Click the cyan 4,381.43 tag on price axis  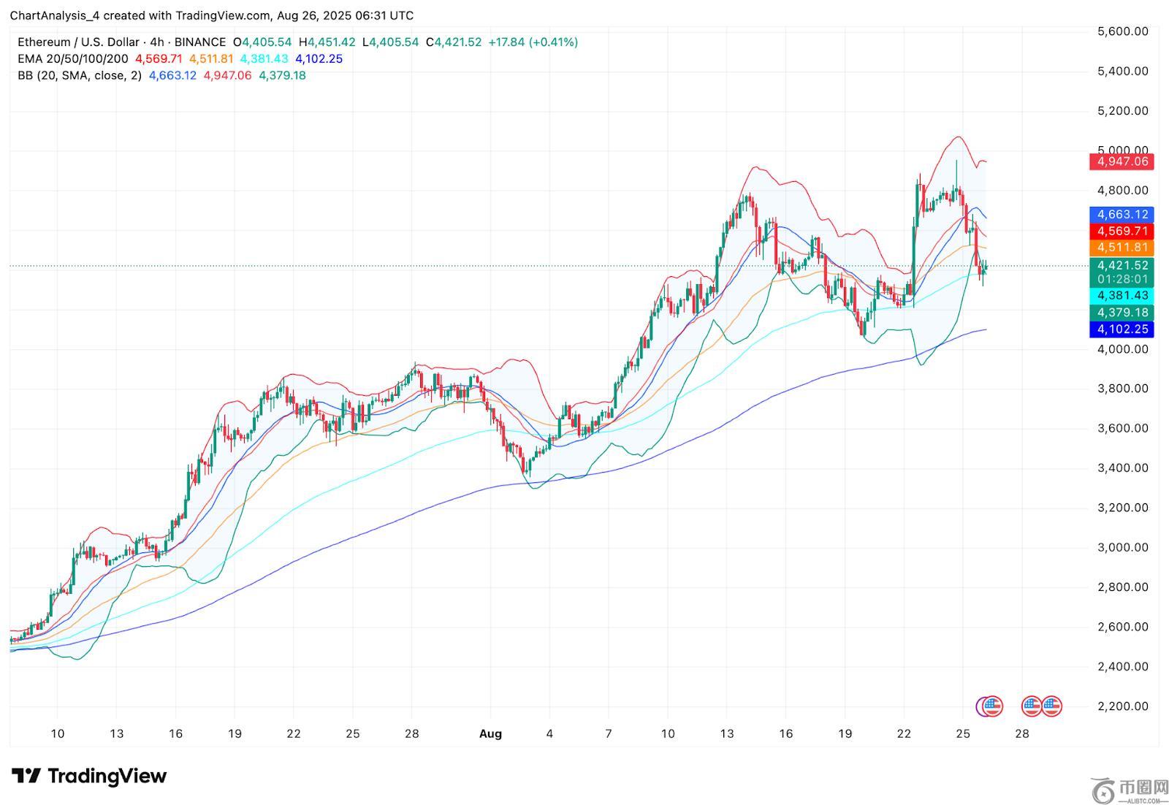pos(1122,296)
